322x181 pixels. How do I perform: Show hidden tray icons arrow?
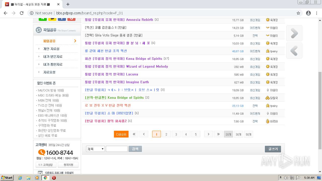tap(280, 178)
